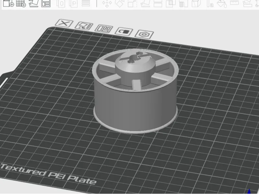Open the Assemble tool
Image resolution: width=259 pixels, height=194 pixels.
pyautogui.click(x=247, y=3)
